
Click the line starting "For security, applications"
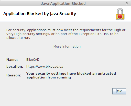coord(66,30)
